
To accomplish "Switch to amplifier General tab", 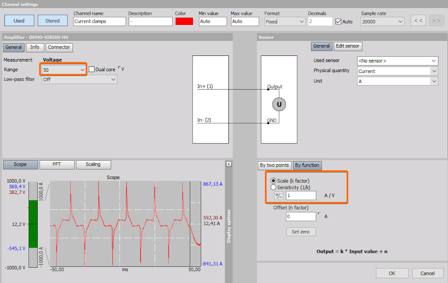I will coord(14,47).
